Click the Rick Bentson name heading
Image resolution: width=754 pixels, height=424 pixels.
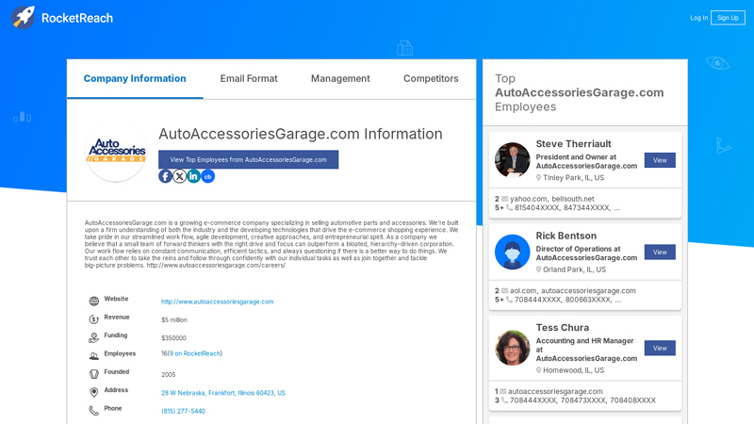[x=566, y=236]
